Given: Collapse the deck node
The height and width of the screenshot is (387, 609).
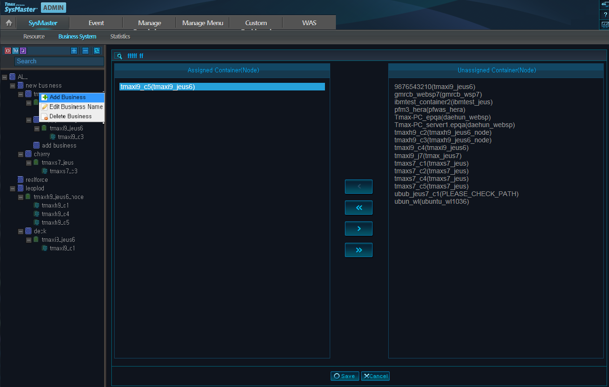Looking at the screenshot, I should click(20, 231).
